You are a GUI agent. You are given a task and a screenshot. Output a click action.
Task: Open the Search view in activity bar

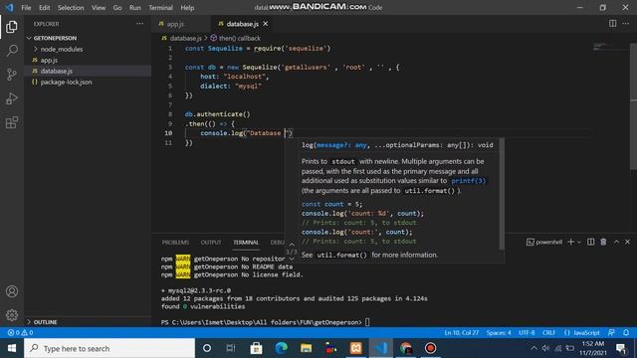(12, 51)
